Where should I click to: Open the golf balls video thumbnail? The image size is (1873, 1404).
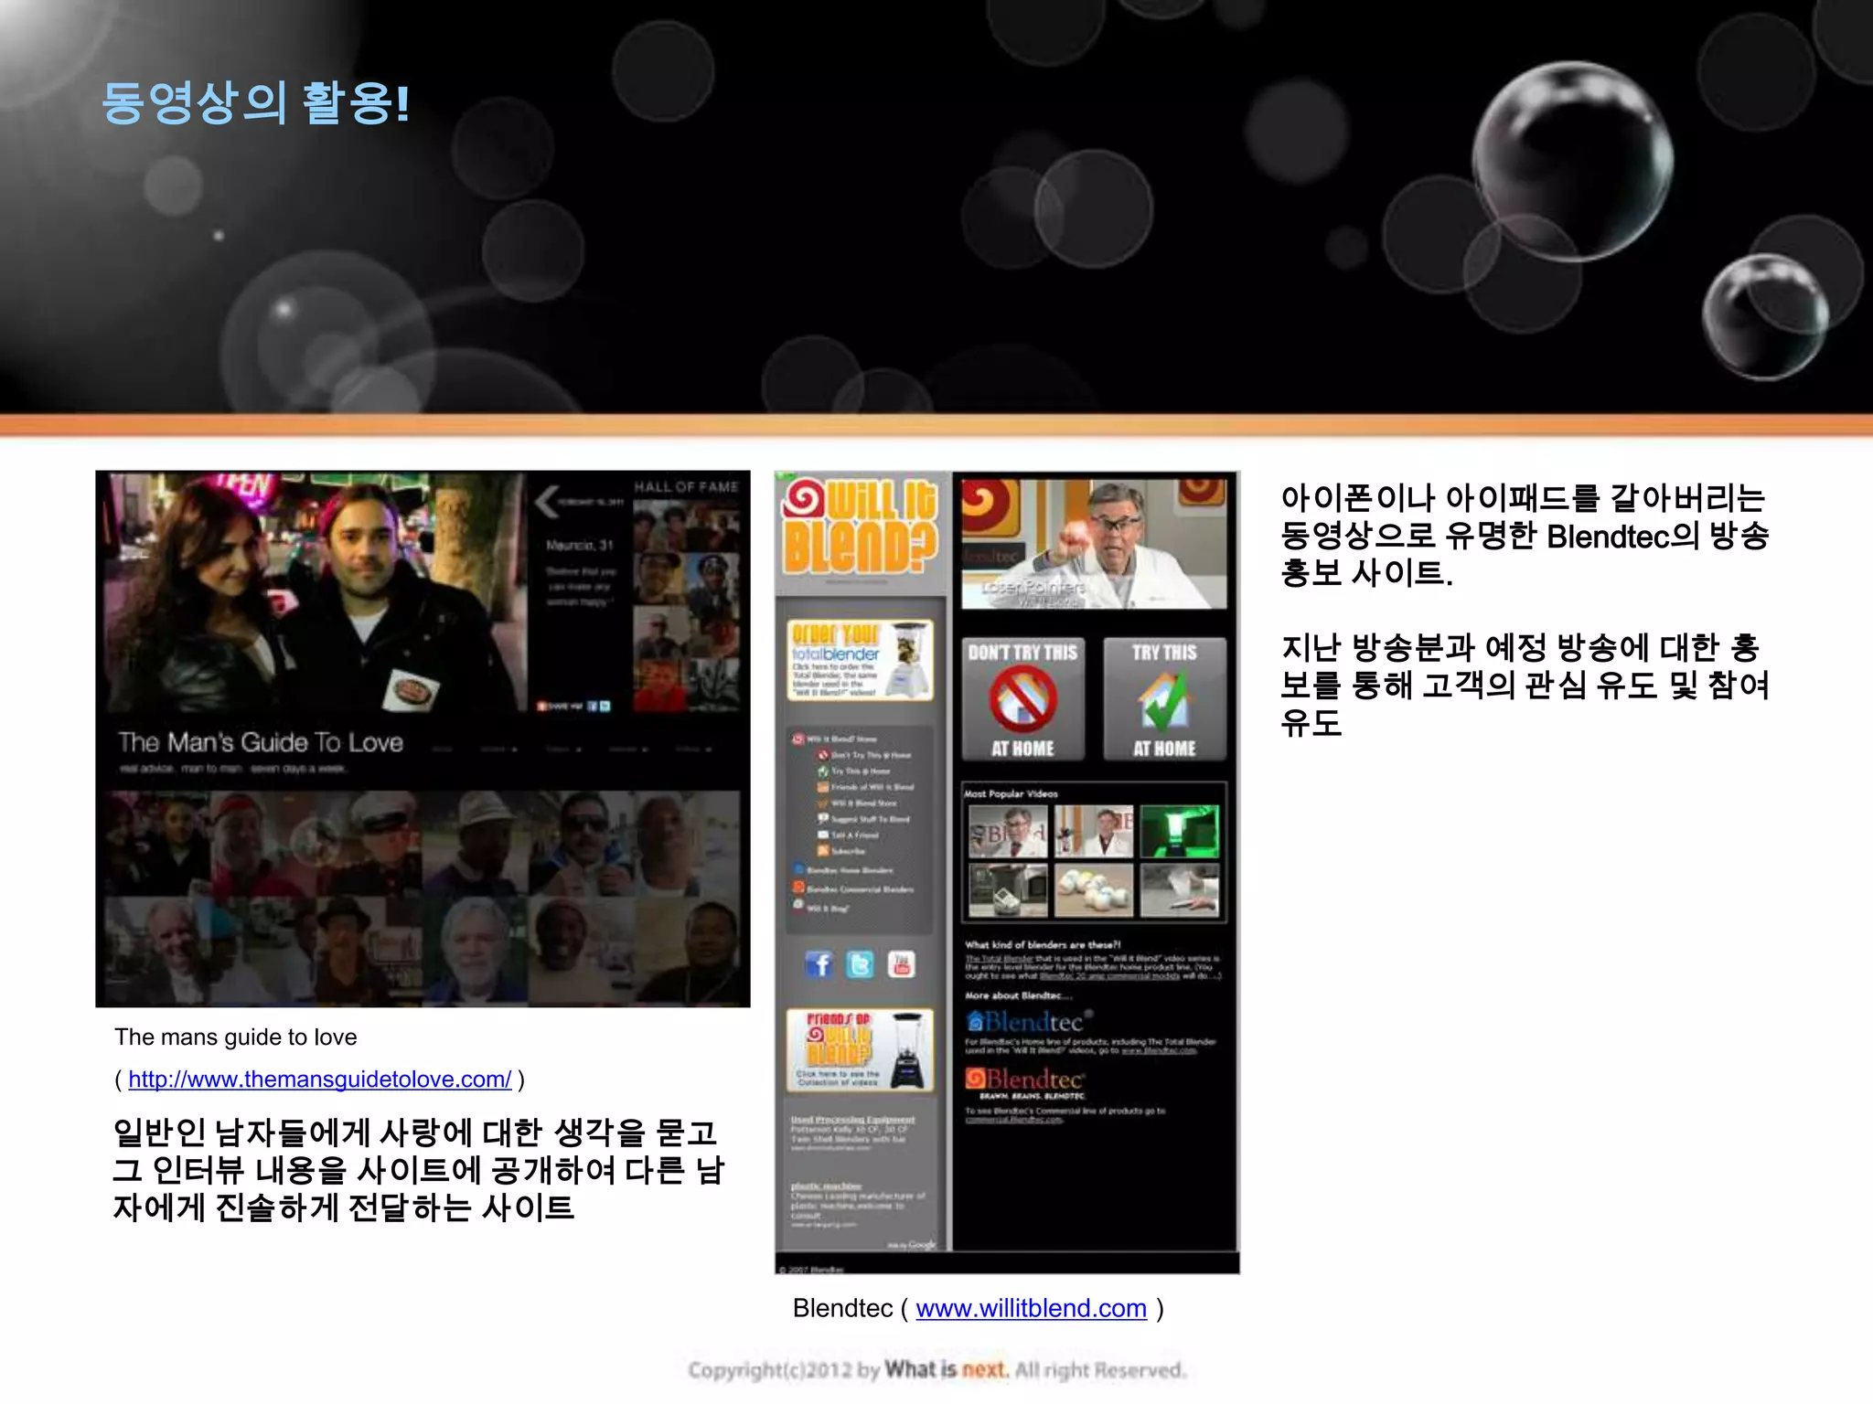[1094, 890]
